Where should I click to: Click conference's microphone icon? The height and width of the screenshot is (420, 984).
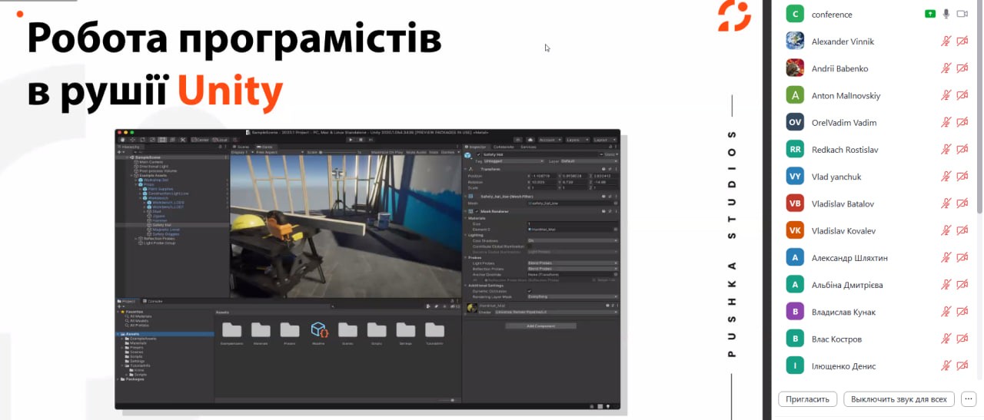click(x=946, y=14)
